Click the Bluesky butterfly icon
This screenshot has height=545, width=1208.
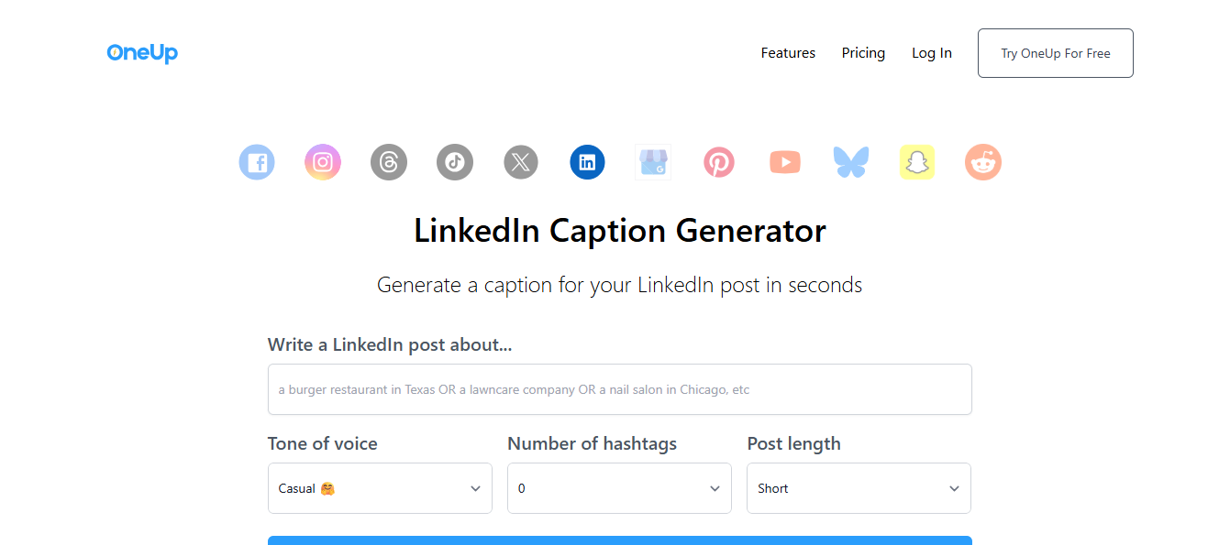coord(851,163)
